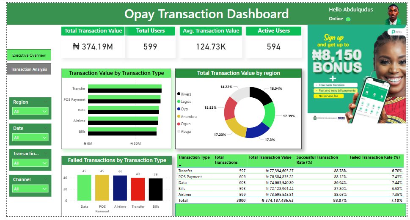The width and height of the screenshot is (410, 220).
Task: Click the Opay logo on banner
Action: click(x=396, y=32)
